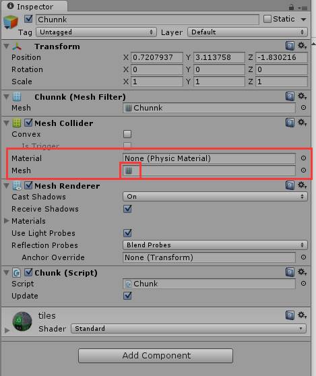Collapse the Mesh Filter component foldout
This screenshot has height=376, width=316.
click(7, 96)
